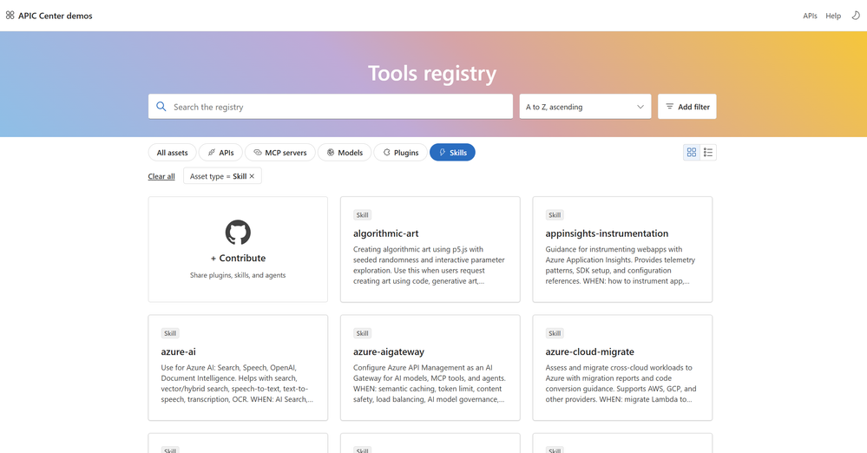Select the Skills tab
The image size is (867, 453).
452,153
